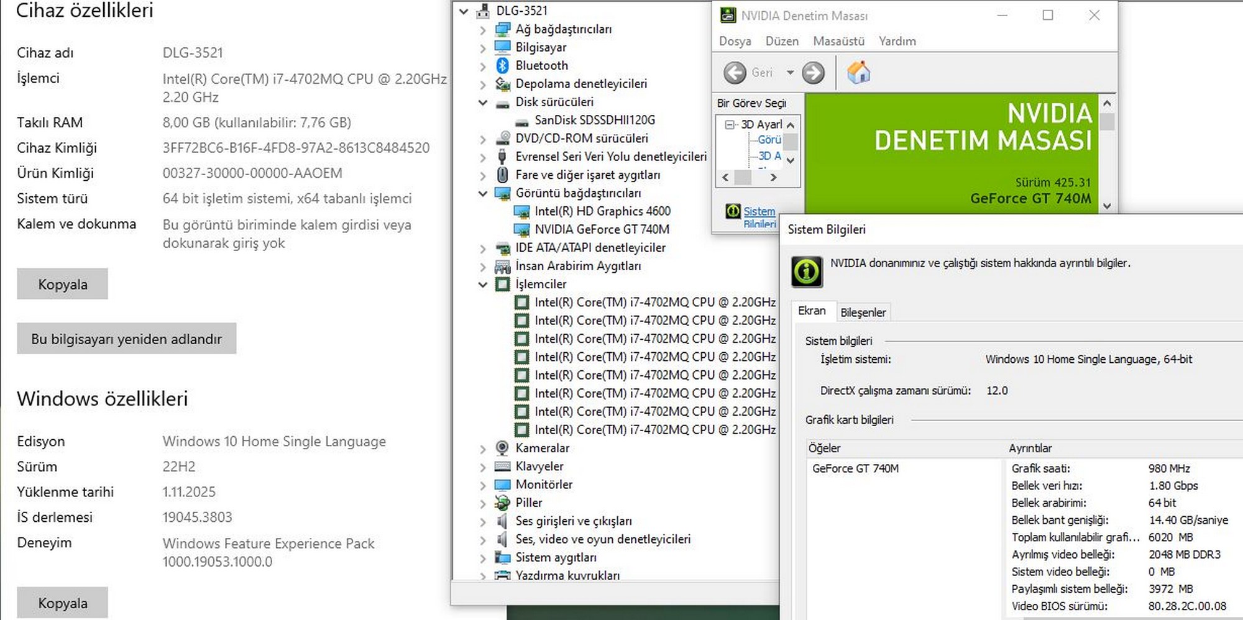Click the Bluetooth device icon
Viewport: 1243px width, 620px height.
pos(502,65)
